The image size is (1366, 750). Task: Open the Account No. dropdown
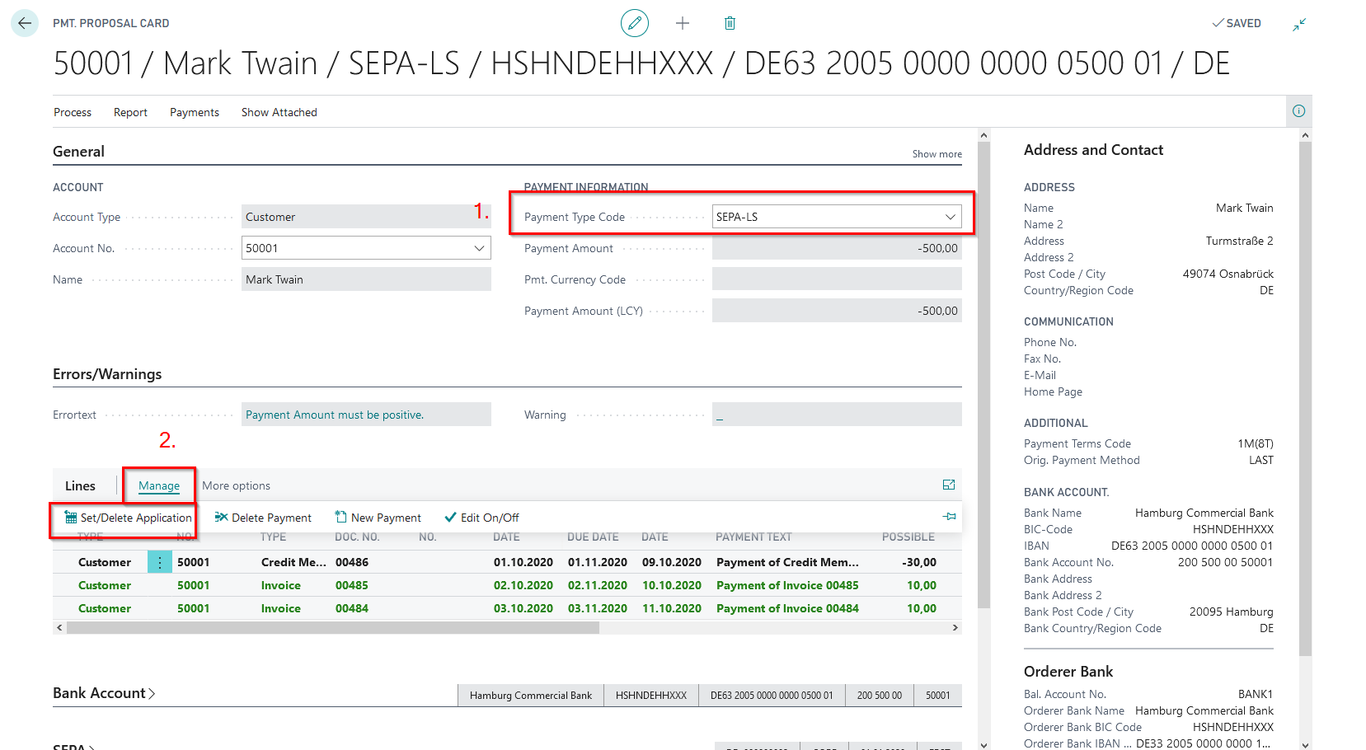pyautogui.click(x=479, y=248)
